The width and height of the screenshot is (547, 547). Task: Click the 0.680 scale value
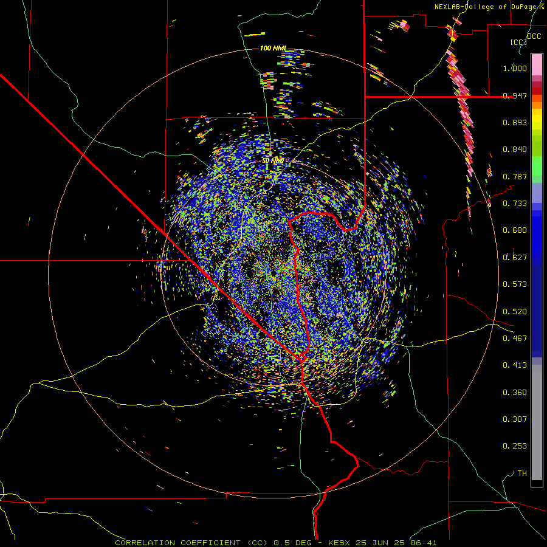515,230
